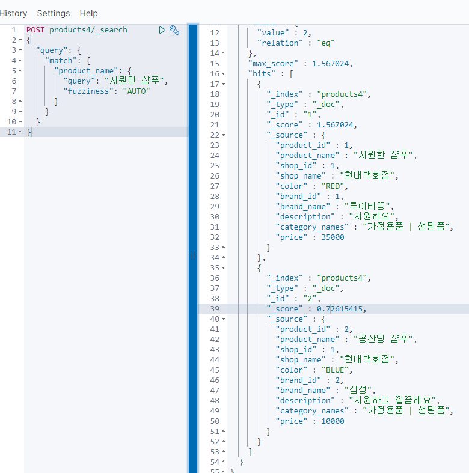Fold the "match" block at request line 4

pyautogui.click(x=21, y=61)
